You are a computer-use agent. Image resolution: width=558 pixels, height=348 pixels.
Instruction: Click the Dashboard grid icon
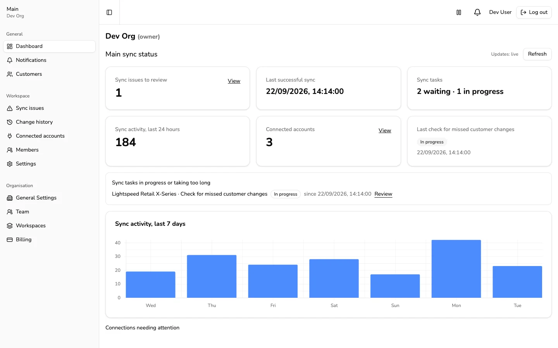point(10,46)
